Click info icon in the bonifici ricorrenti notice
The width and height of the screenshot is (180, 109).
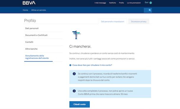click(74, 74)
